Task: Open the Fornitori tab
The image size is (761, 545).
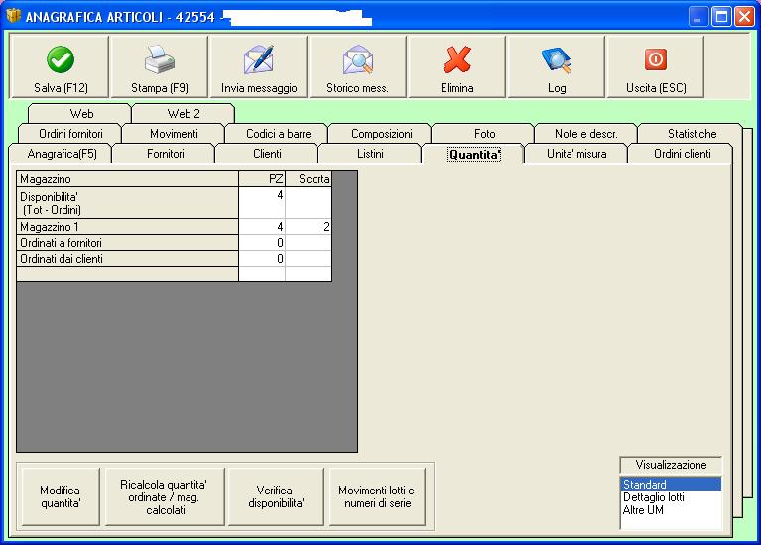Action: (x=165, y=154)
